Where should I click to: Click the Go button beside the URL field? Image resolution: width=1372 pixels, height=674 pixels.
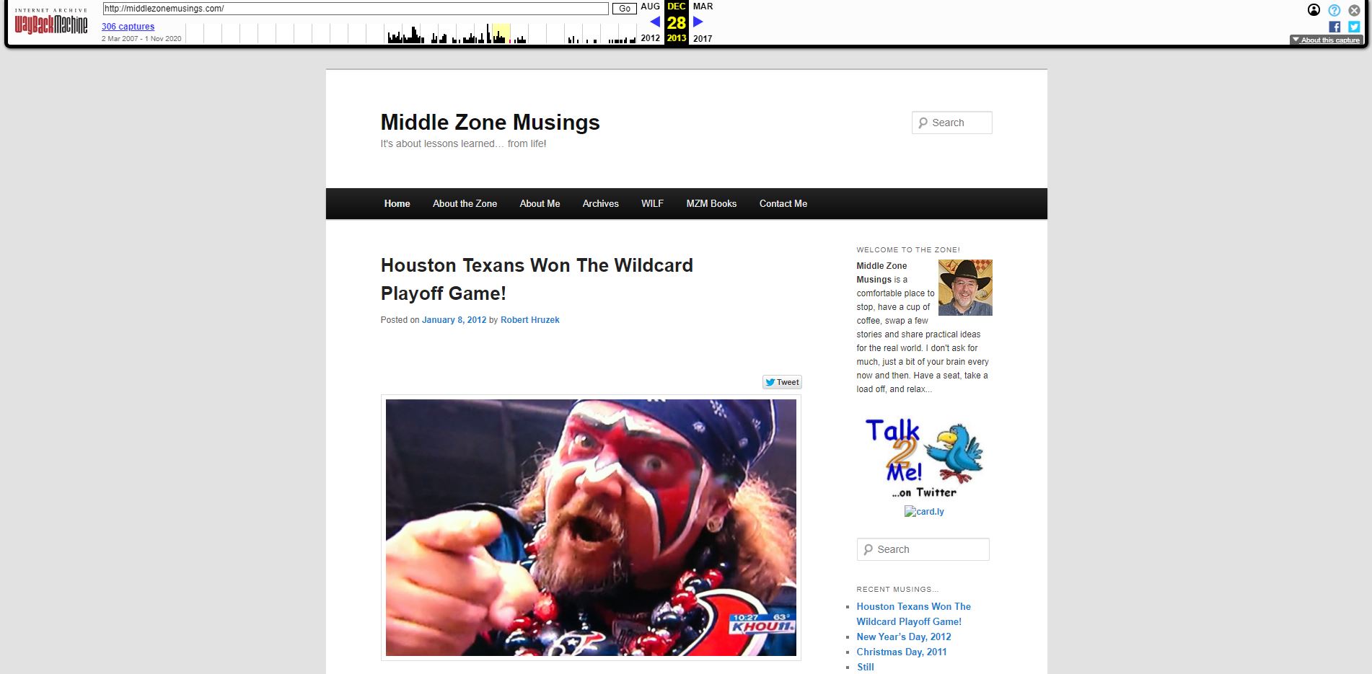point(625,9)
